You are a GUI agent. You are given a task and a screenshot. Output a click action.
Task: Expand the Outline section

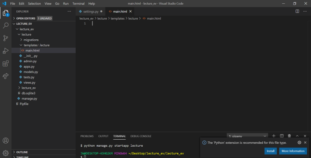(x=44, y=152)
